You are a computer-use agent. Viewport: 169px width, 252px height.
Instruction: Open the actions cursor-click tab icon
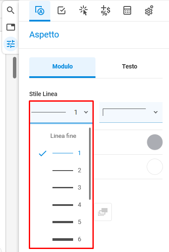pos(83,11)
